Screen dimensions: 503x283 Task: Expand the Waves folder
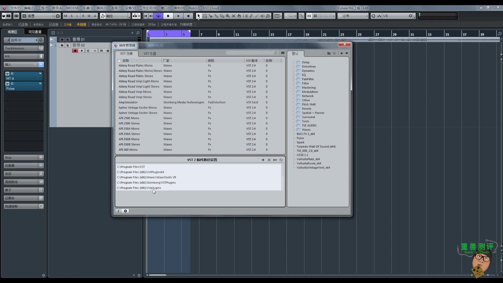293,130
